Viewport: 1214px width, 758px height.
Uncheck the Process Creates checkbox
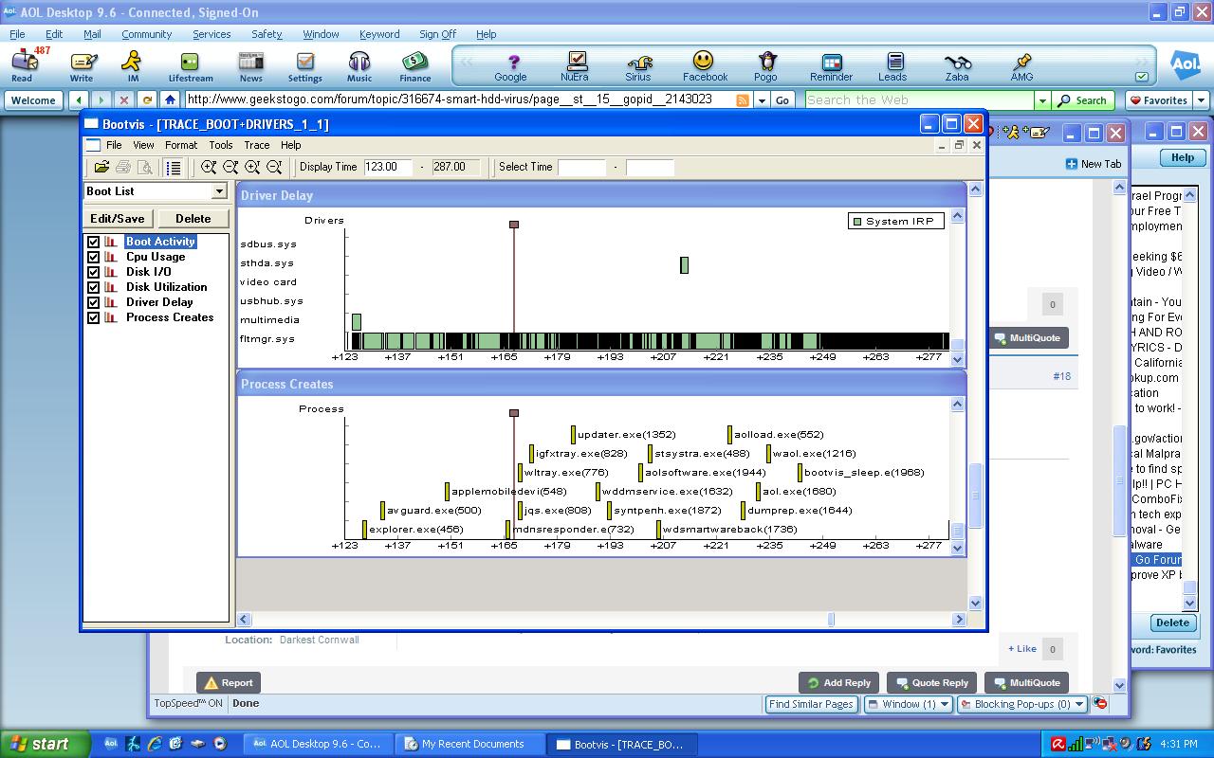pyautogui.click(x=93, y=317)
